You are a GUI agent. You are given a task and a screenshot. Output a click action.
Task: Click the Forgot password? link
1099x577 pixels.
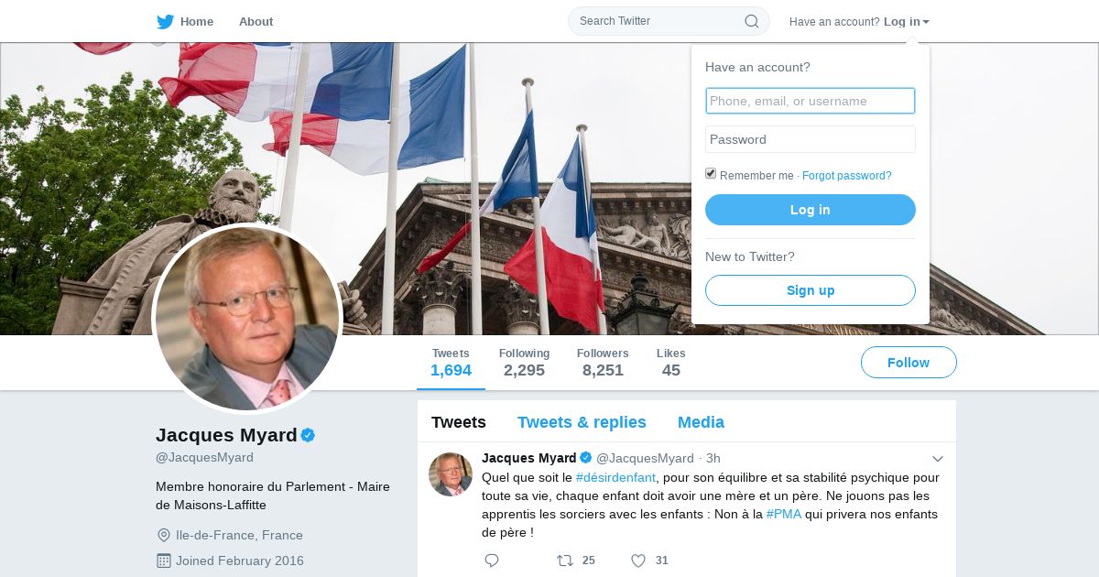coord(847,176)
